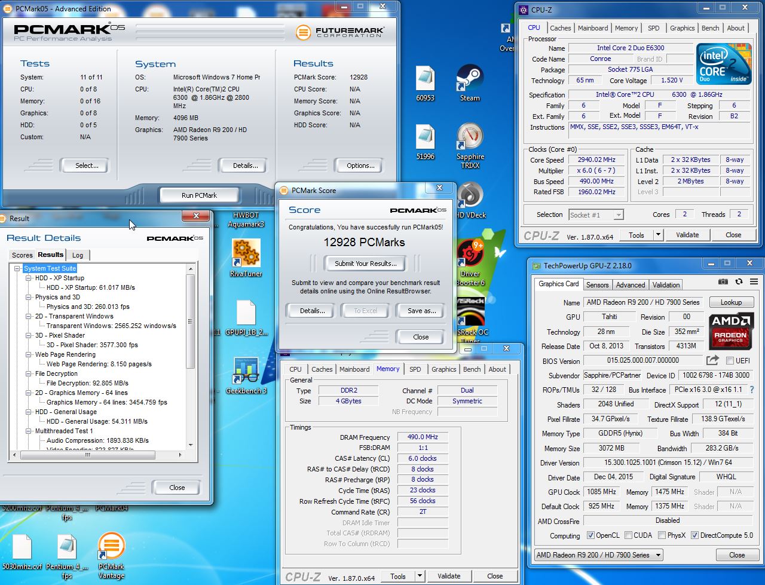Switch to Scores tab in Result Details
This screenshot has height=585, width=765.
22,255
